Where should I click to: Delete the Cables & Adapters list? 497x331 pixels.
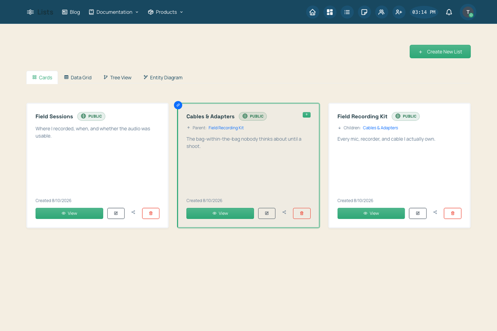pyautogui.click(x=302, y=213)
